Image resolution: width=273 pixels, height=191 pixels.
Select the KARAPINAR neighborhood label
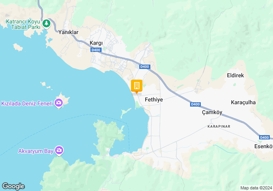click(x=219, y=126)
